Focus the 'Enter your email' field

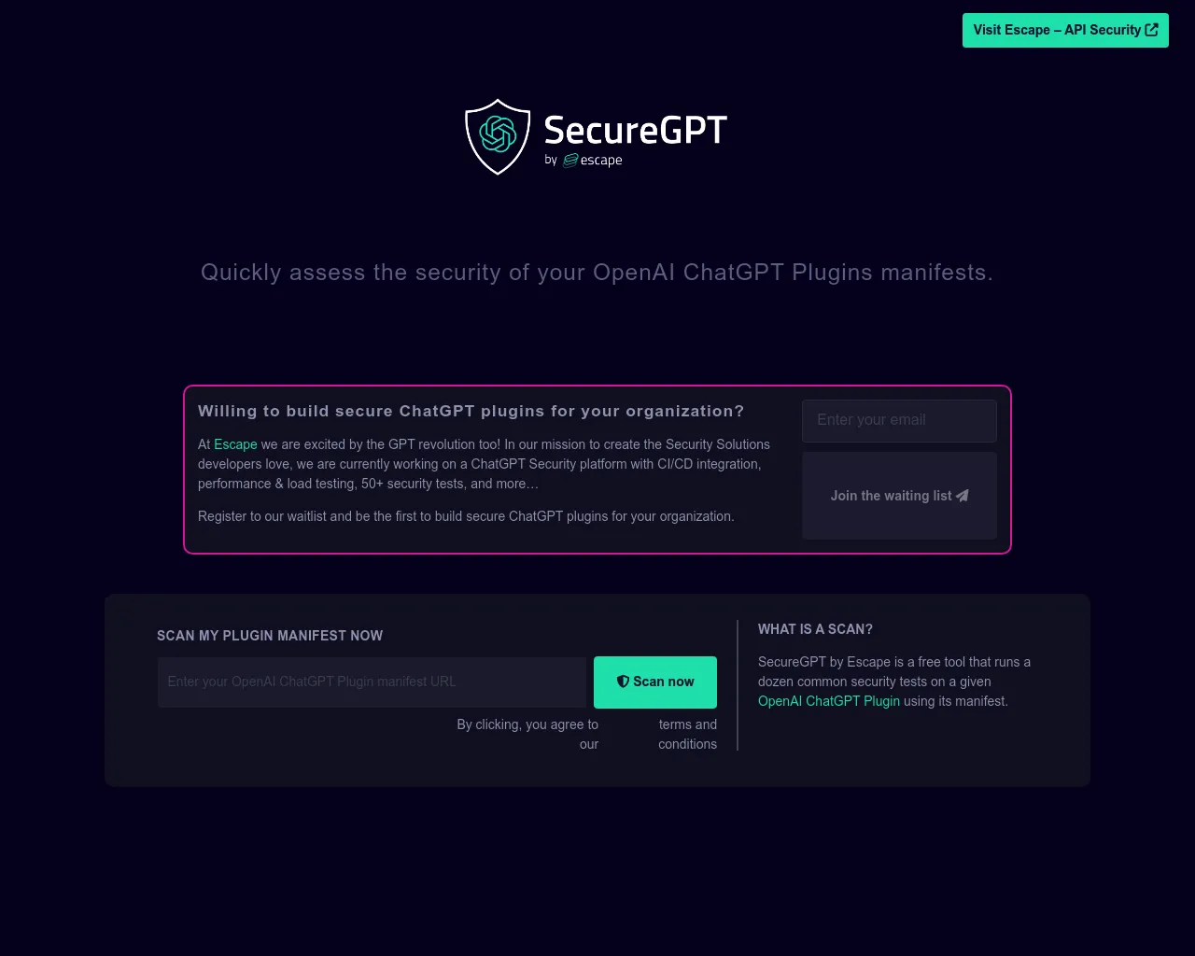coord(898,420)
